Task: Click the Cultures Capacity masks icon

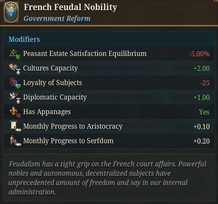Action: [15, 69]
